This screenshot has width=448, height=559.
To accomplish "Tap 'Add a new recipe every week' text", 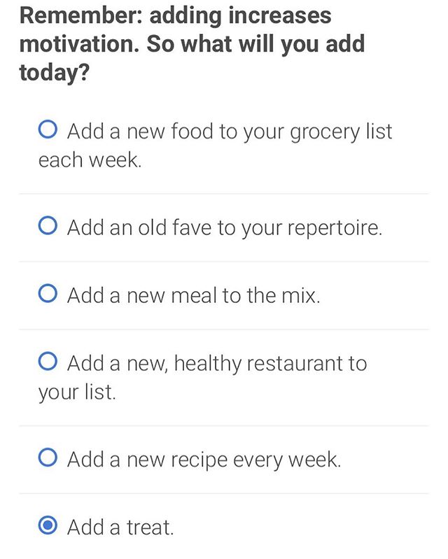I will coord(204,460).
